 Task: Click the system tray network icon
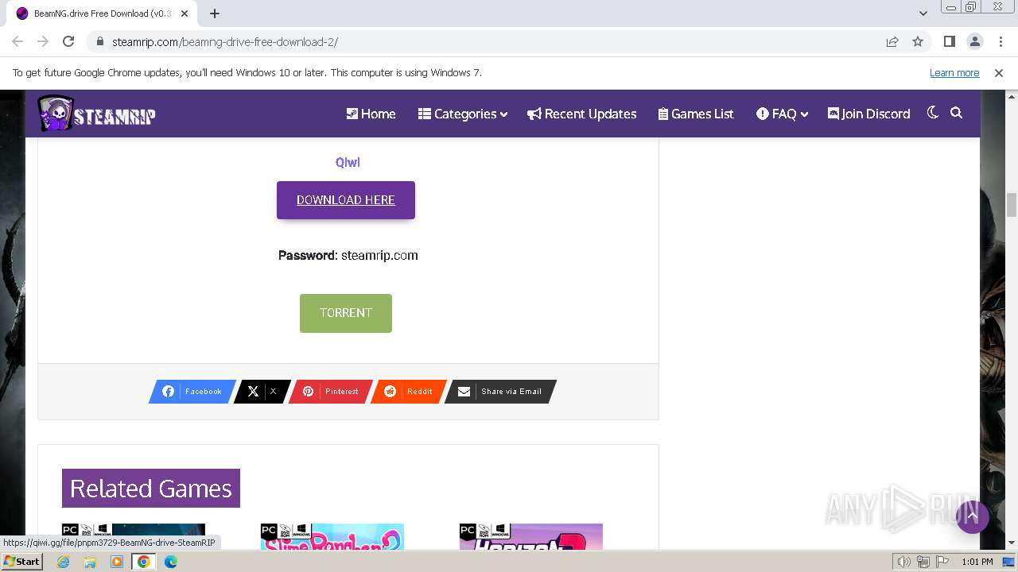pyautogui.click(x=923, y=562)
